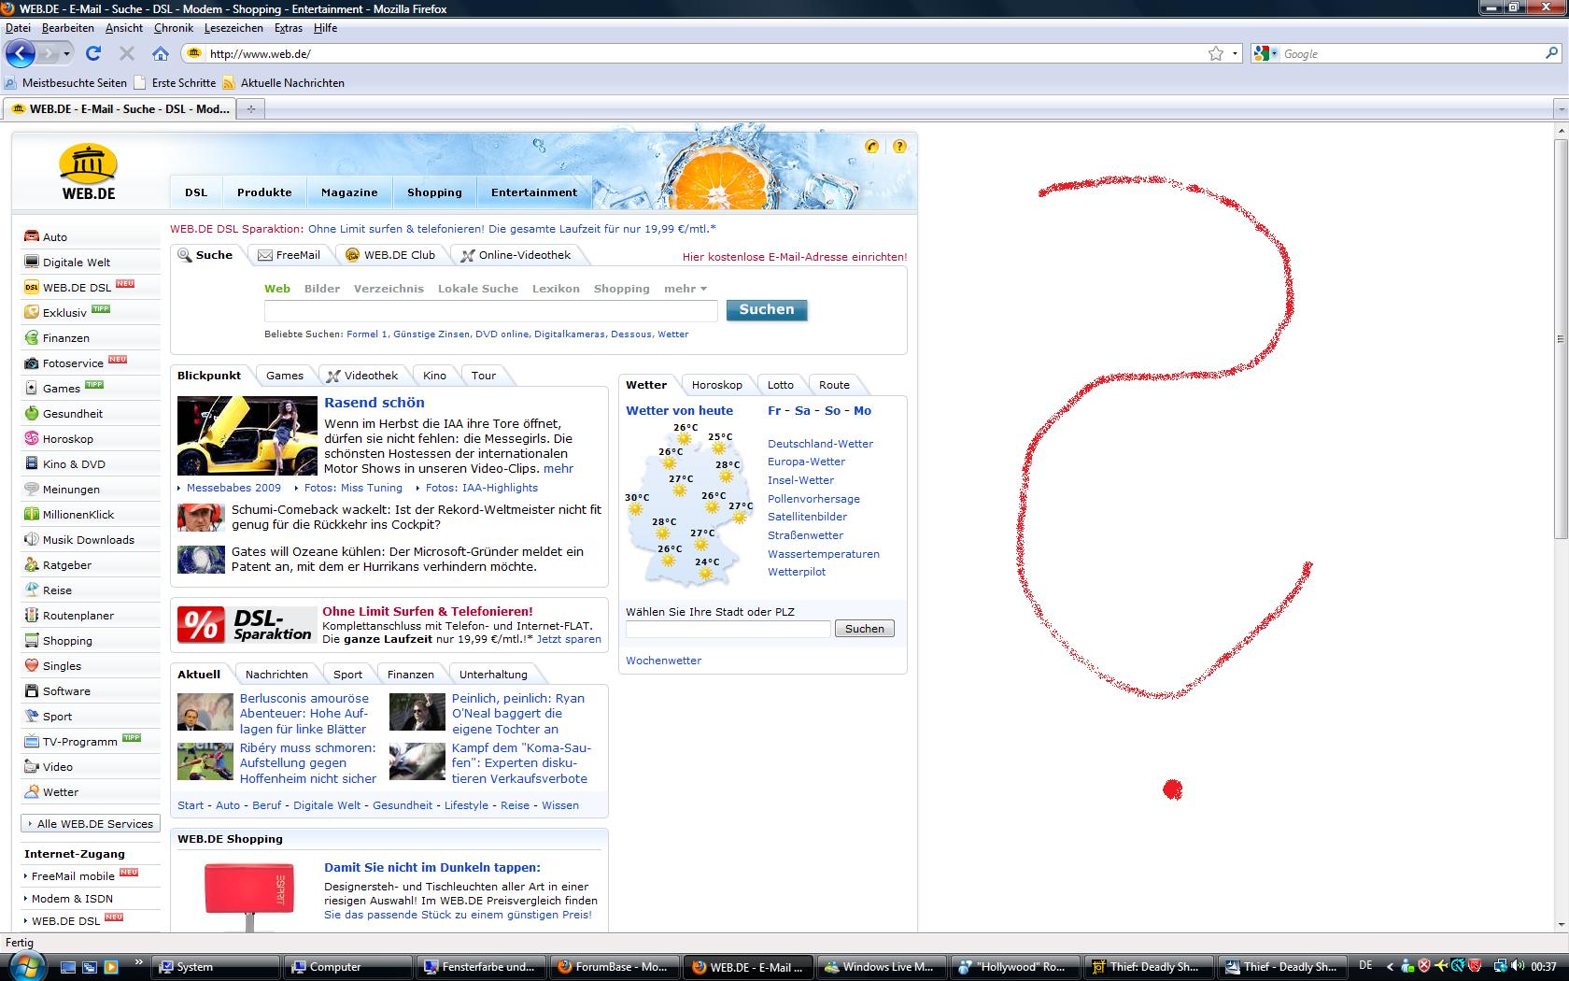
Task: Reload the page with the refresh icon
Action: click(x=92, y=53)
